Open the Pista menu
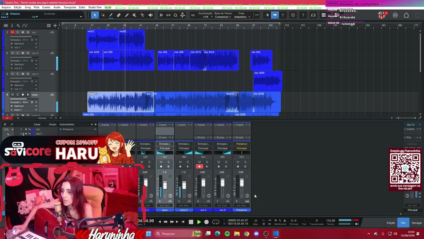Screen dimensions: 424x239 (x=36, y=7)
